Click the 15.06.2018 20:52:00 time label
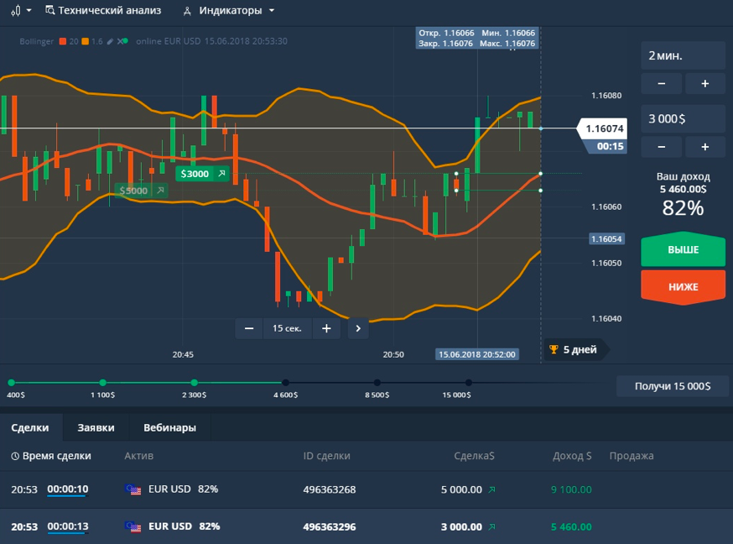Image resolution: width=733 pixels, height=544 pixels. pos(477,354)
